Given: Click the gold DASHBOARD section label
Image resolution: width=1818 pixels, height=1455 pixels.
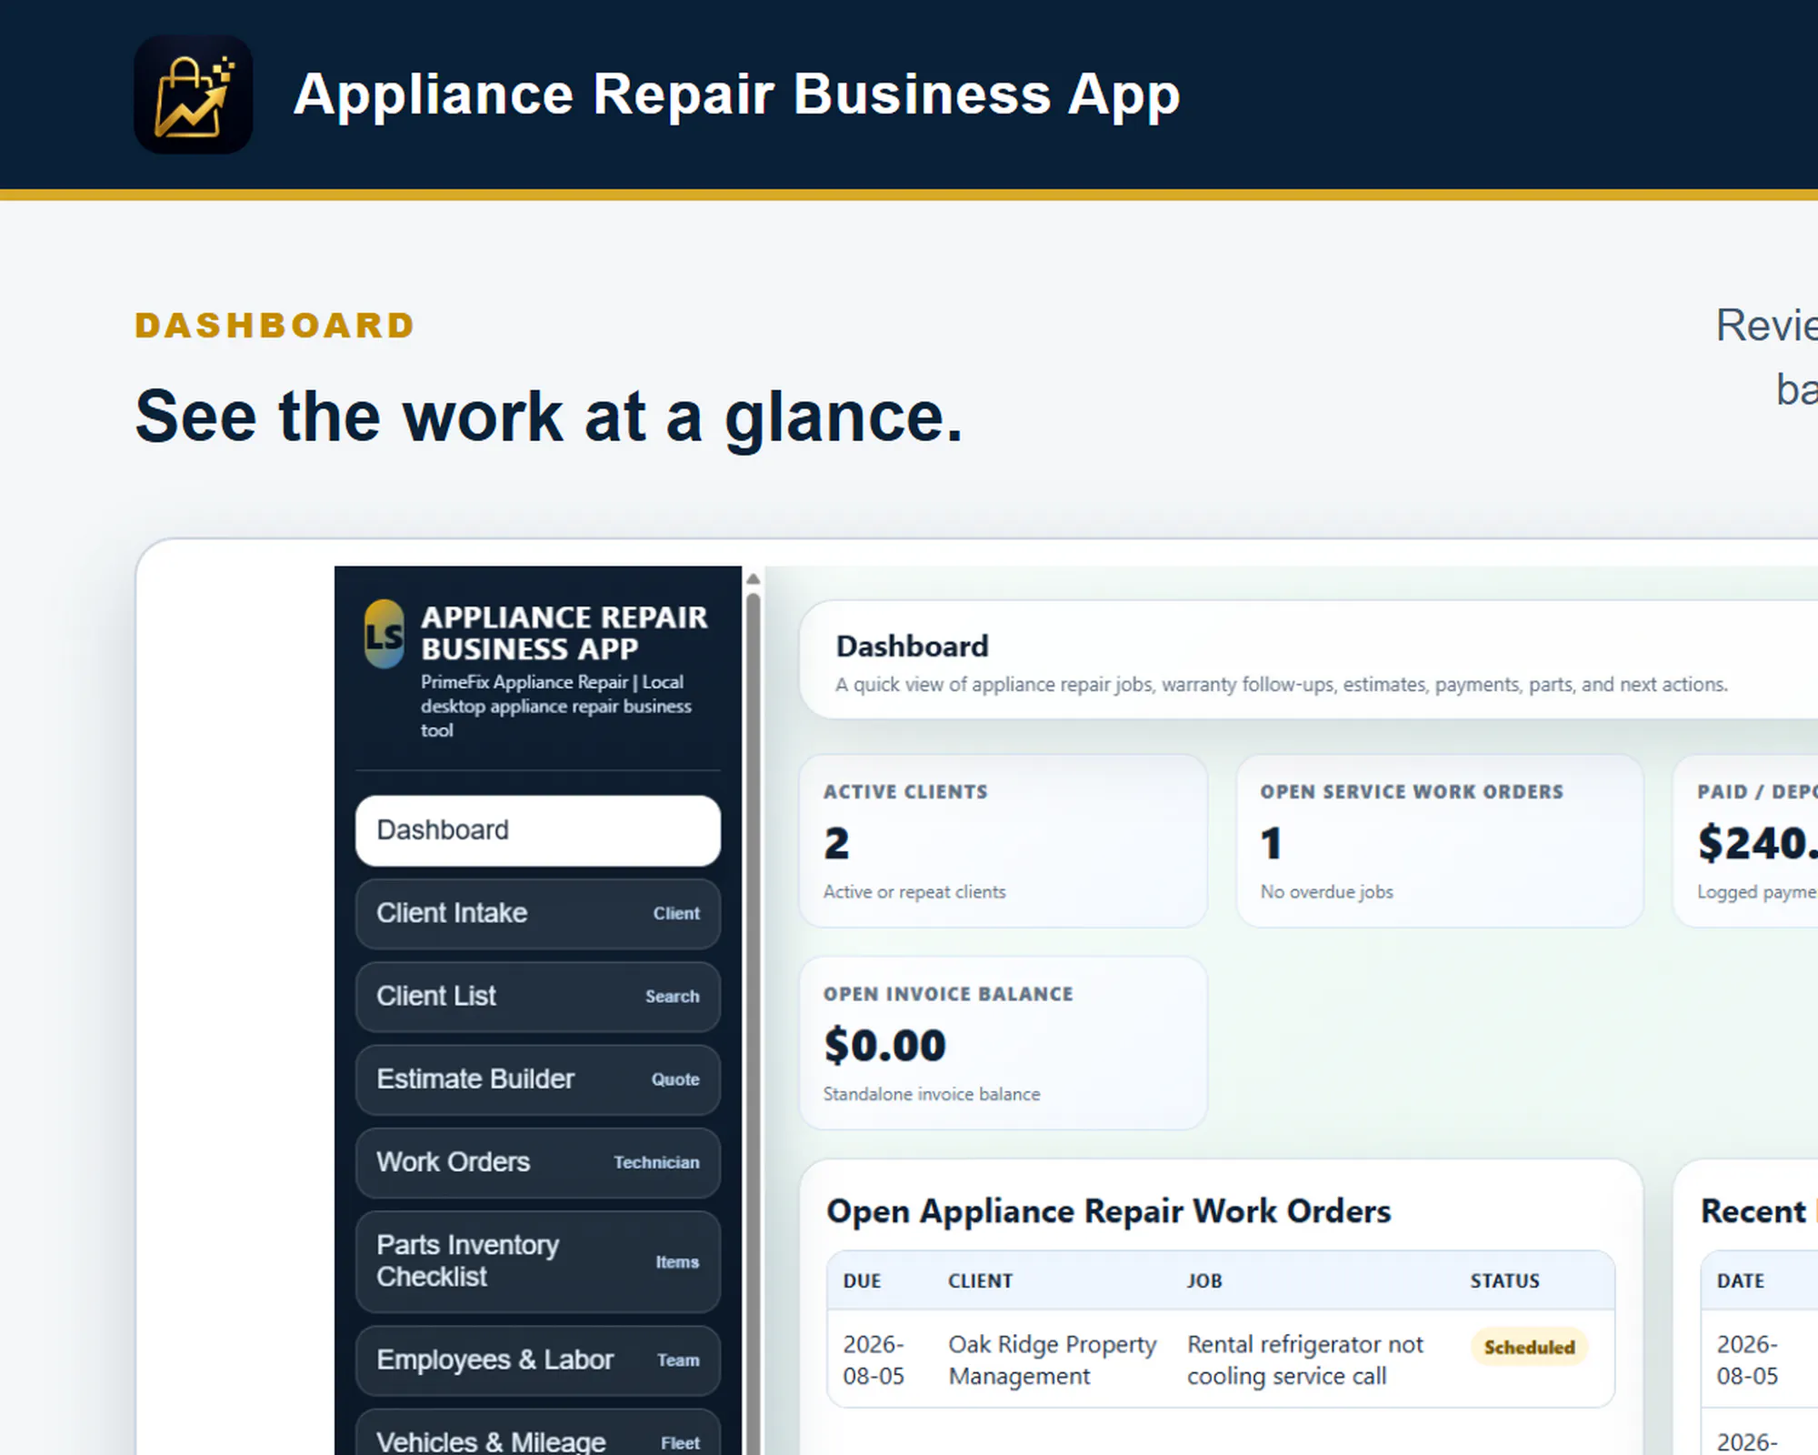Looking at the screenshot, I should [275, 326].
